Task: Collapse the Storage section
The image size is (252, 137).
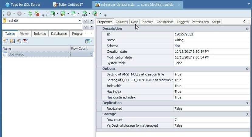Action: tap(247, 114)
